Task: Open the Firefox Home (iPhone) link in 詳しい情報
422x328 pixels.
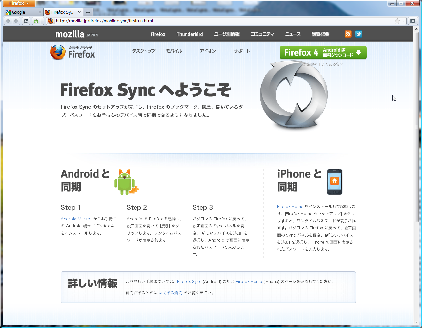Action: [x=249, y=282]
